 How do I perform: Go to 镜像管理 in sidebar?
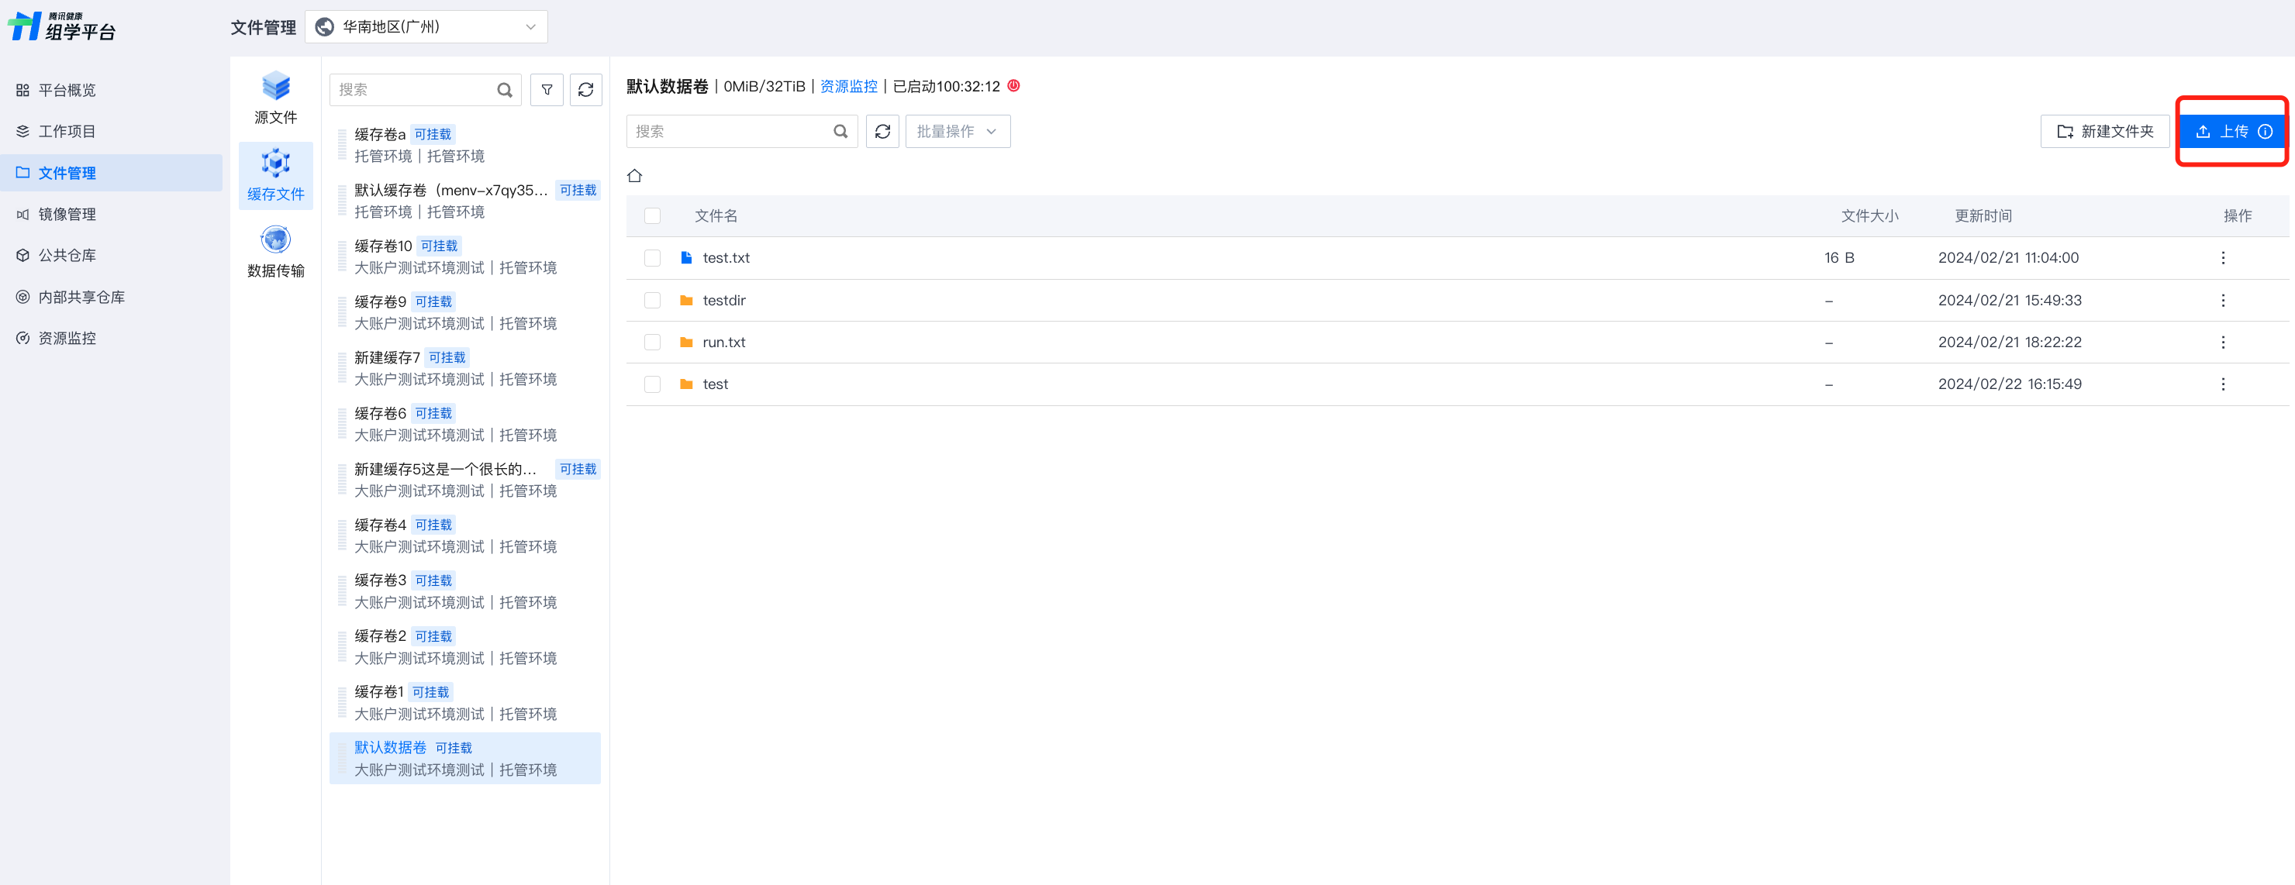[67, 215]
